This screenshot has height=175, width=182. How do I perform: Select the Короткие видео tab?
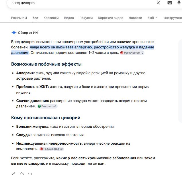pos(111,18)
